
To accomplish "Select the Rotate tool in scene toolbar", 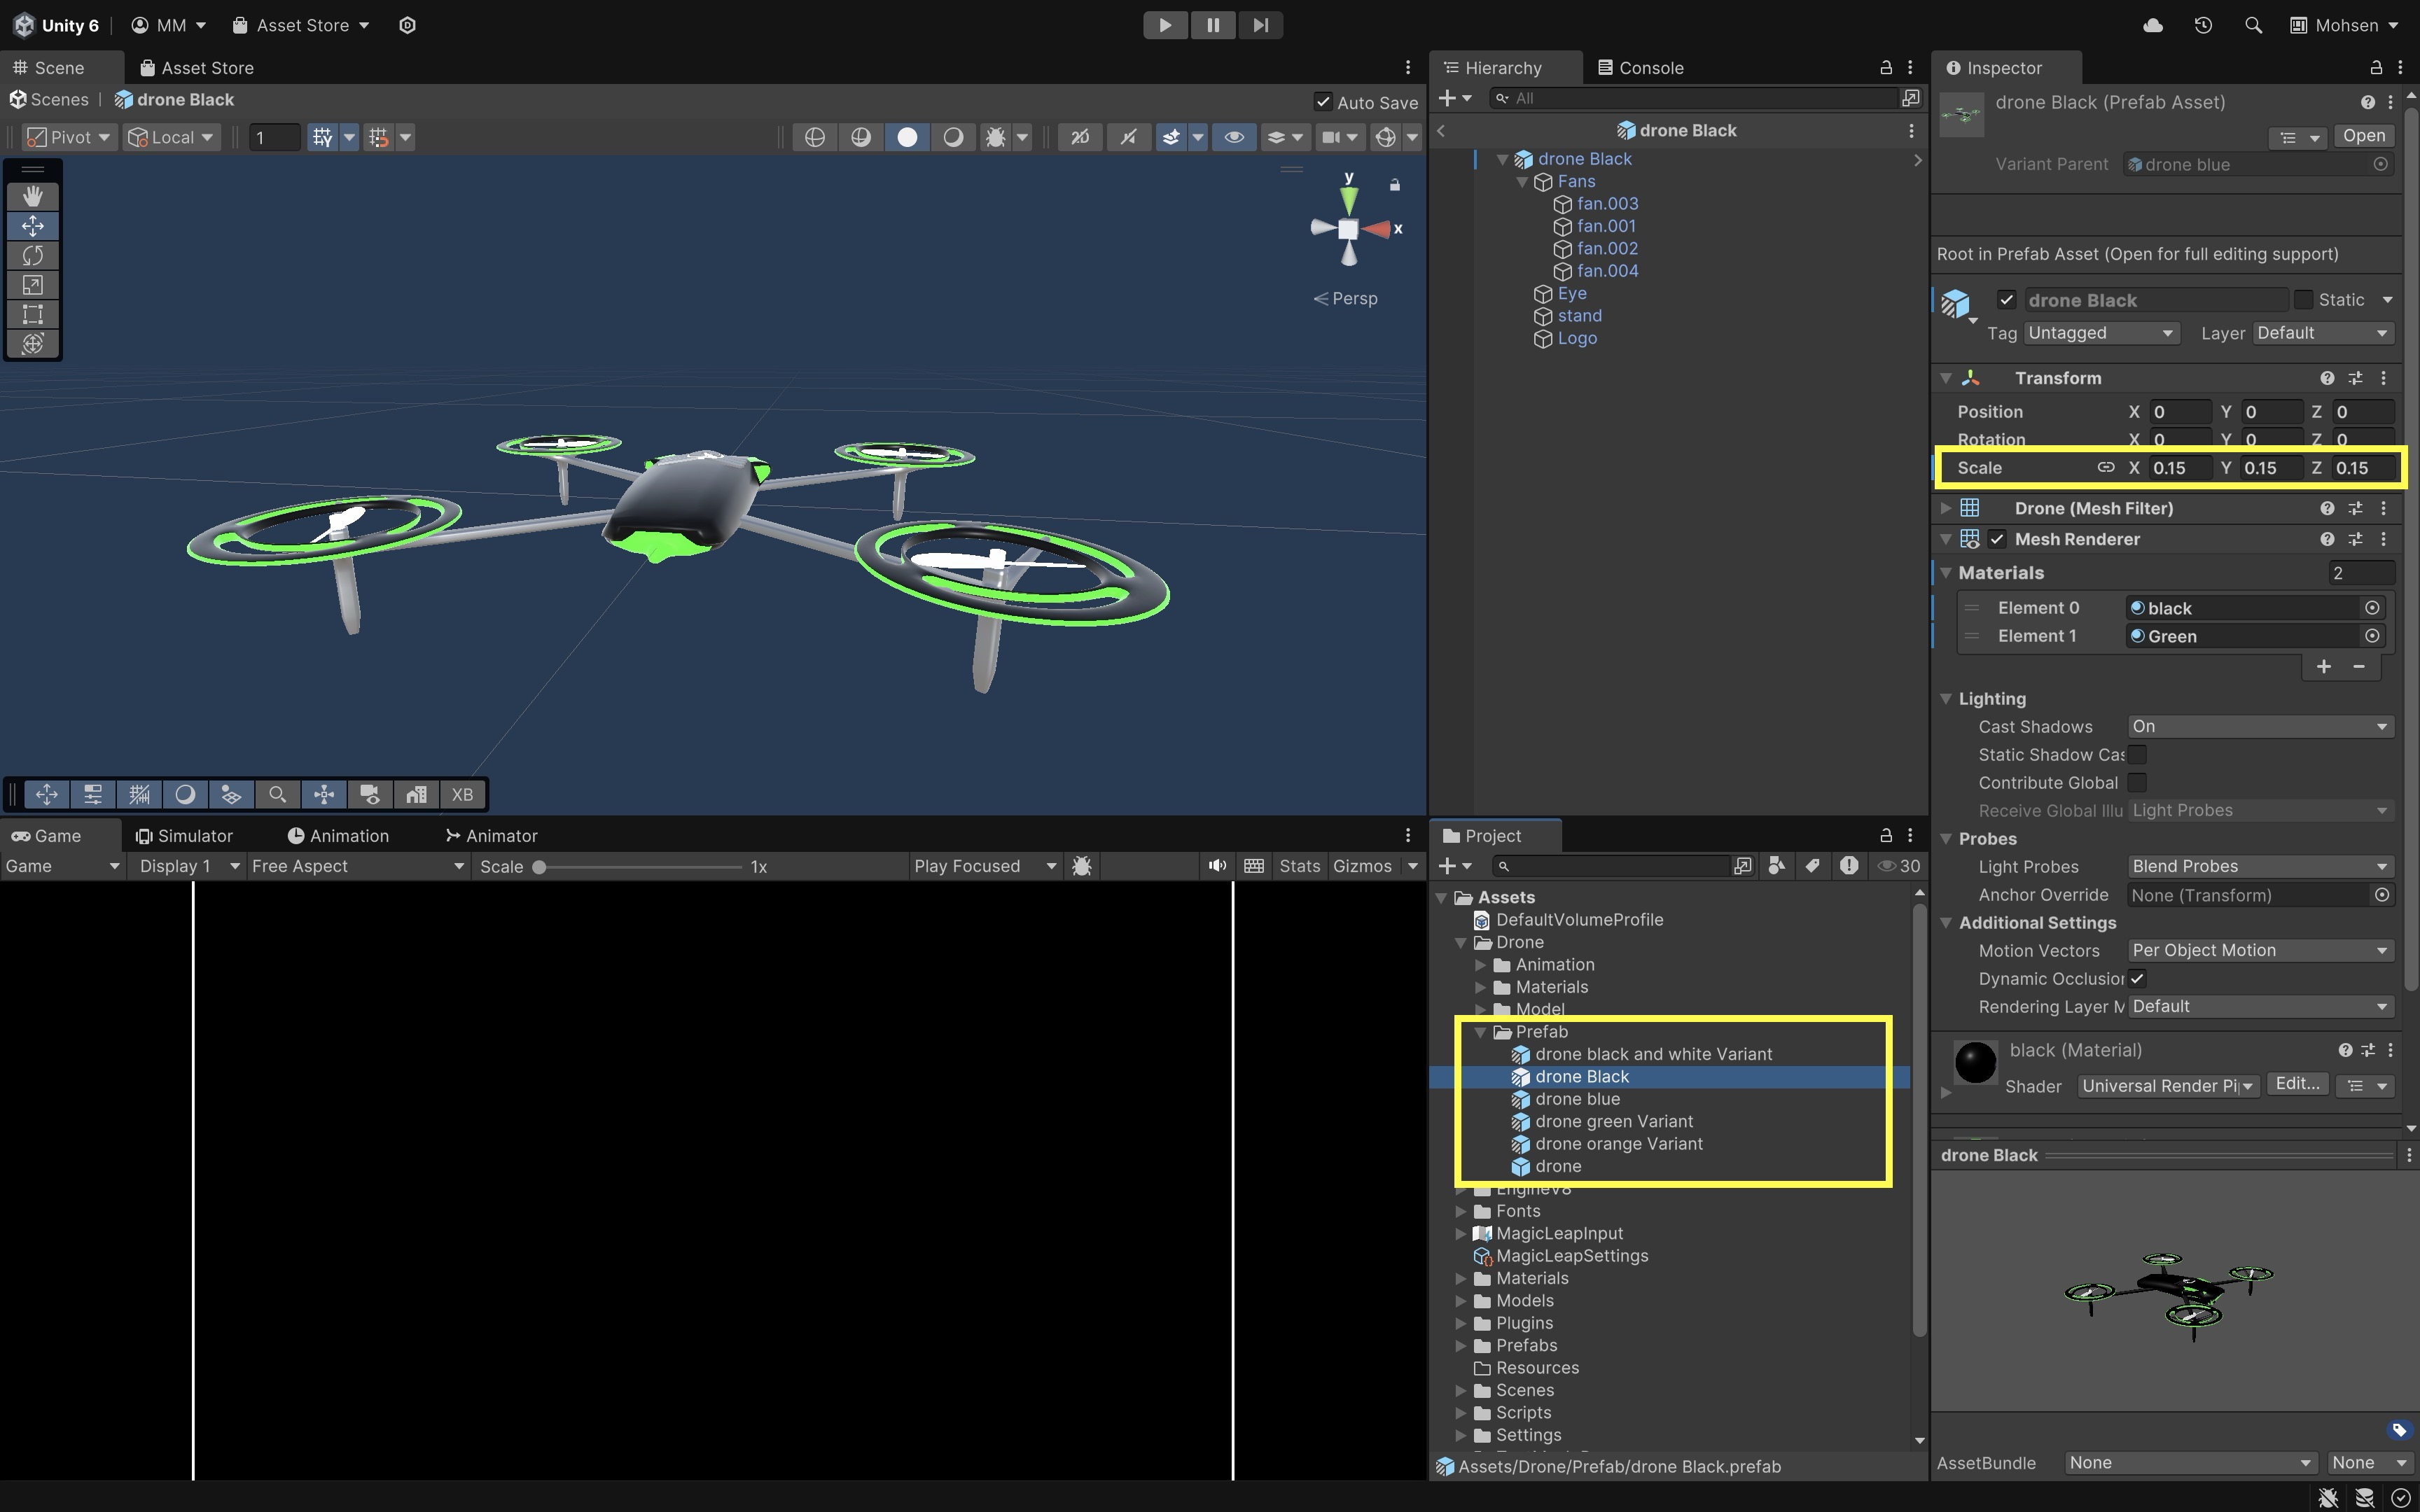I will click(33, 256).
